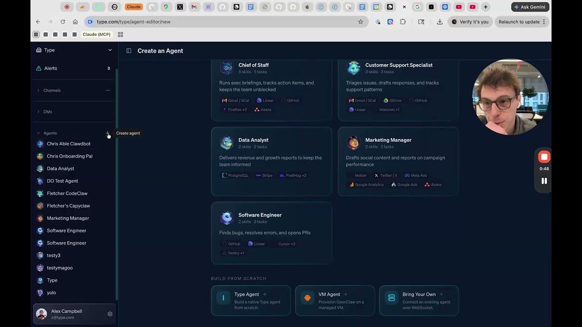Image resolution: width=582 pixels, height=327 pixels.
Task: Click the Software Engineer card avatar
Action: [226, 218]
